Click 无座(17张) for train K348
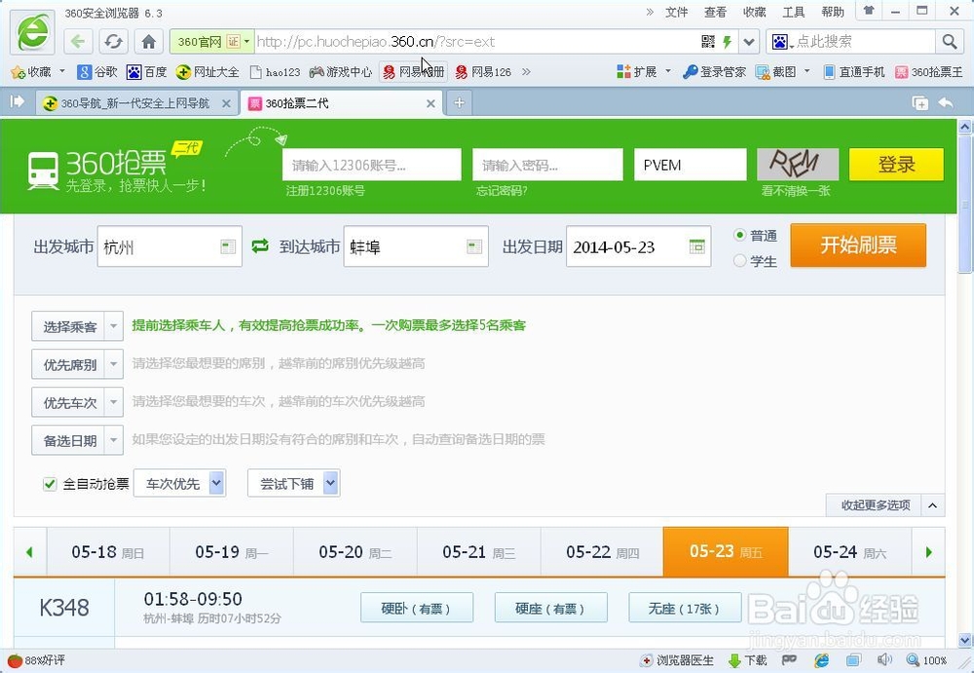 pyautogui.click(x=685, y=608)
